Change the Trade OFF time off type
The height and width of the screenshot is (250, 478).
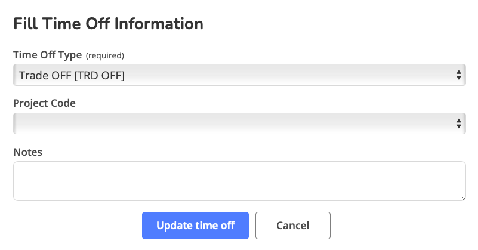[x=239, y=75]
